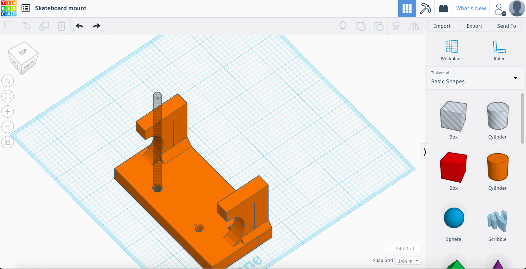526x269 pixels.
Task: Click the Tinkercad logo
Action: coord(8,8)
